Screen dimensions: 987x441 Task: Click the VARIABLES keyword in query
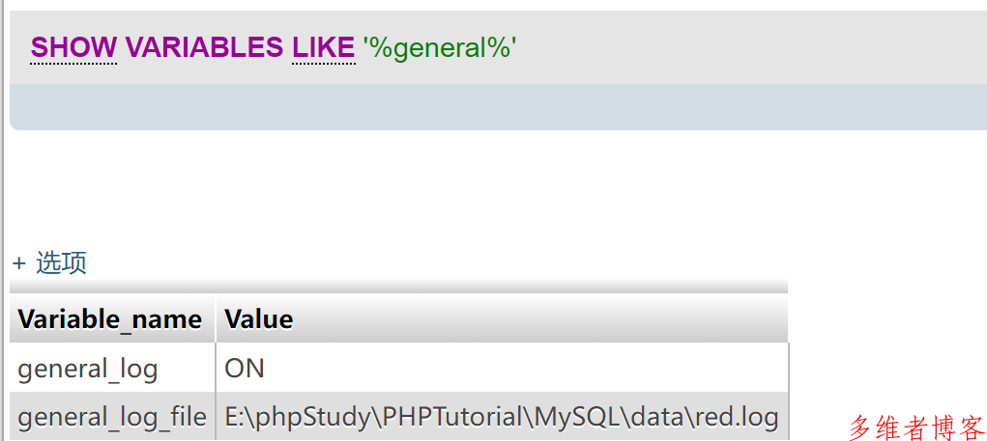205,47
